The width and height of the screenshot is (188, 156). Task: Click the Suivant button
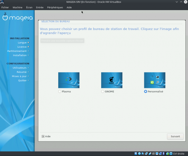(175, 136)
